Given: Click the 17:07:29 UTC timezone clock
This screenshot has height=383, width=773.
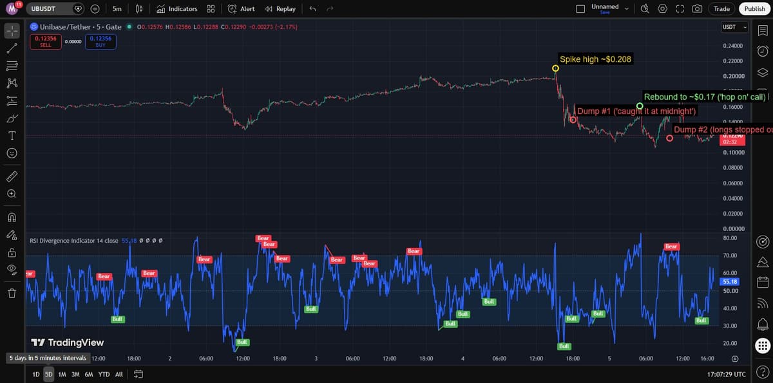Looking at the screenshot, I should [x=726, y=374].
